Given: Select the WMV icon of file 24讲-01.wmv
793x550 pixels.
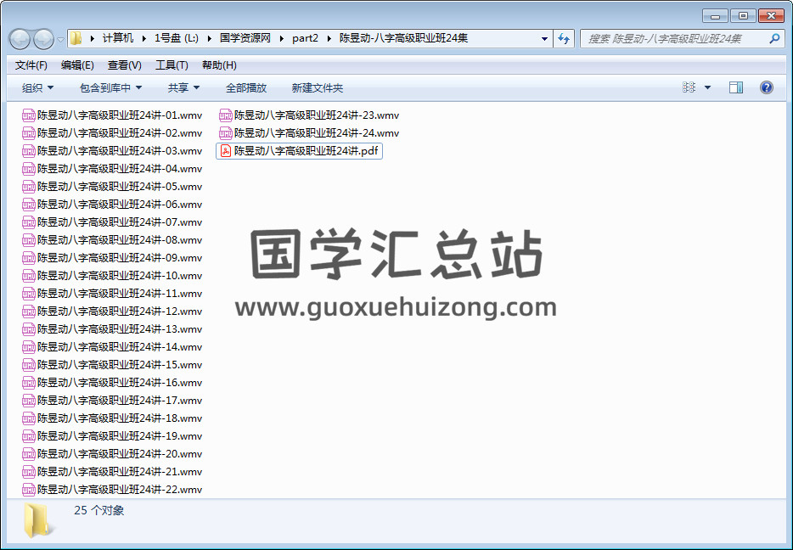Looking at the screenshot, I should click(x=29, y=115).
